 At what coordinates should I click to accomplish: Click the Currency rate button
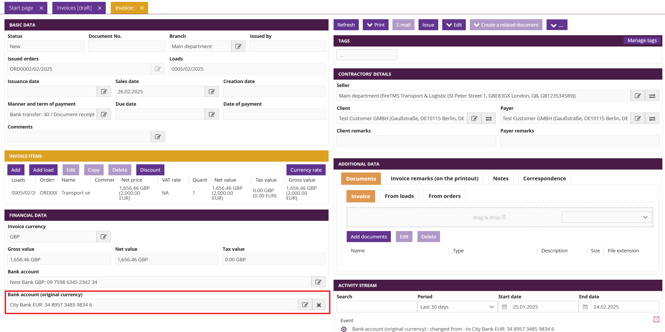(306, 170)
